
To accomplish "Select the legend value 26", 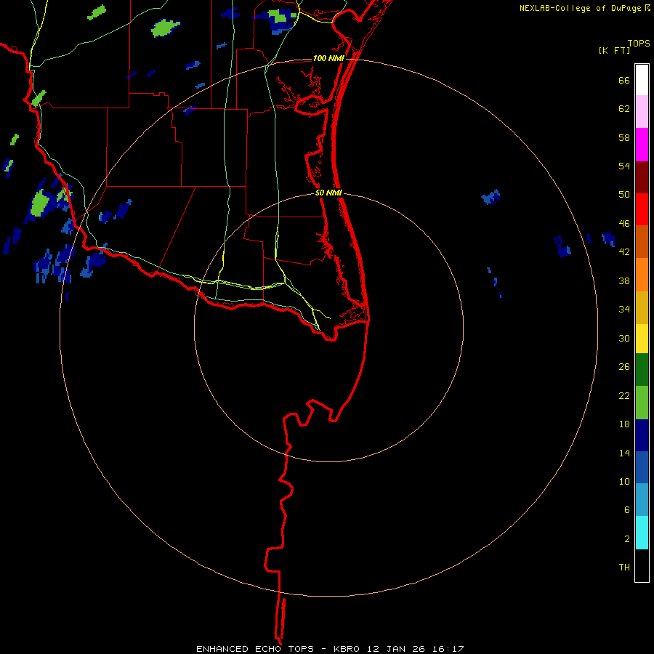I will [x=624, y=367].
